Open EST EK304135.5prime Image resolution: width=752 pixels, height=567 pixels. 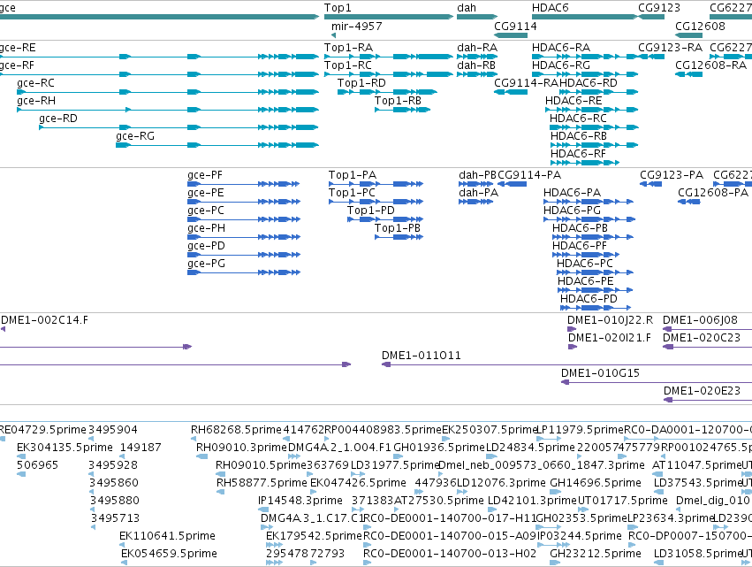pos(65,448)
